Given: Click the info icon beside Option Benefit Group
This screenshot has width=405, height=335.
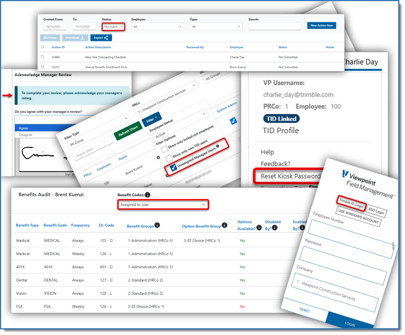Looking at the screenshot, I should 224,225.
